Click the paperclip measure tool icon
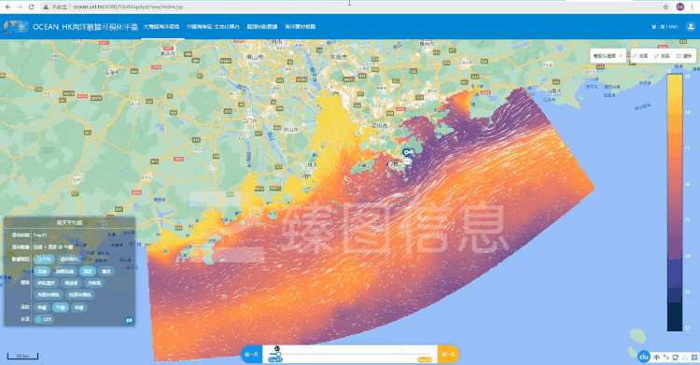This screenshot has width=700, height=365. (635, 56)
